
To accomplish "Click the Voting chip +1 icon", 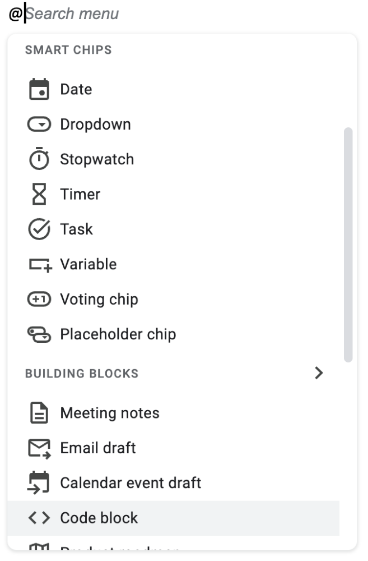I will click(x=39, y=300).
